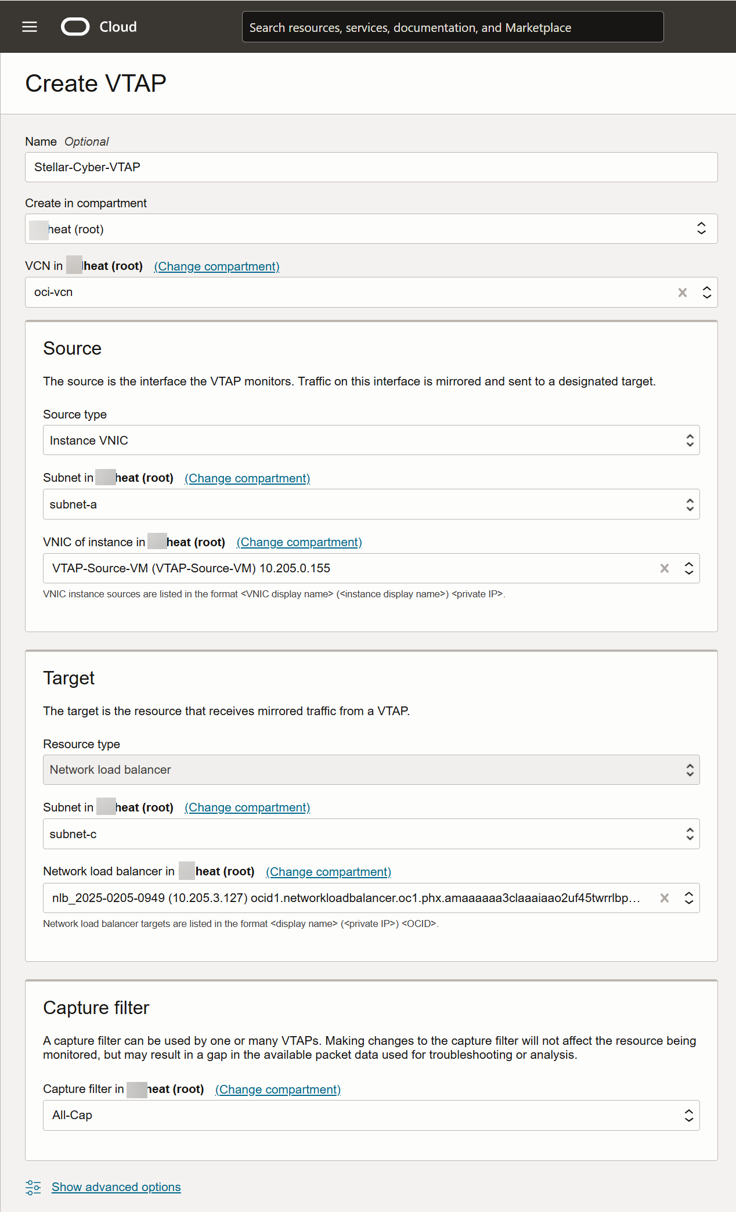
Task: Expand the oci-vcn VCN dropdown arrows
Action: (x=706, y=293)
